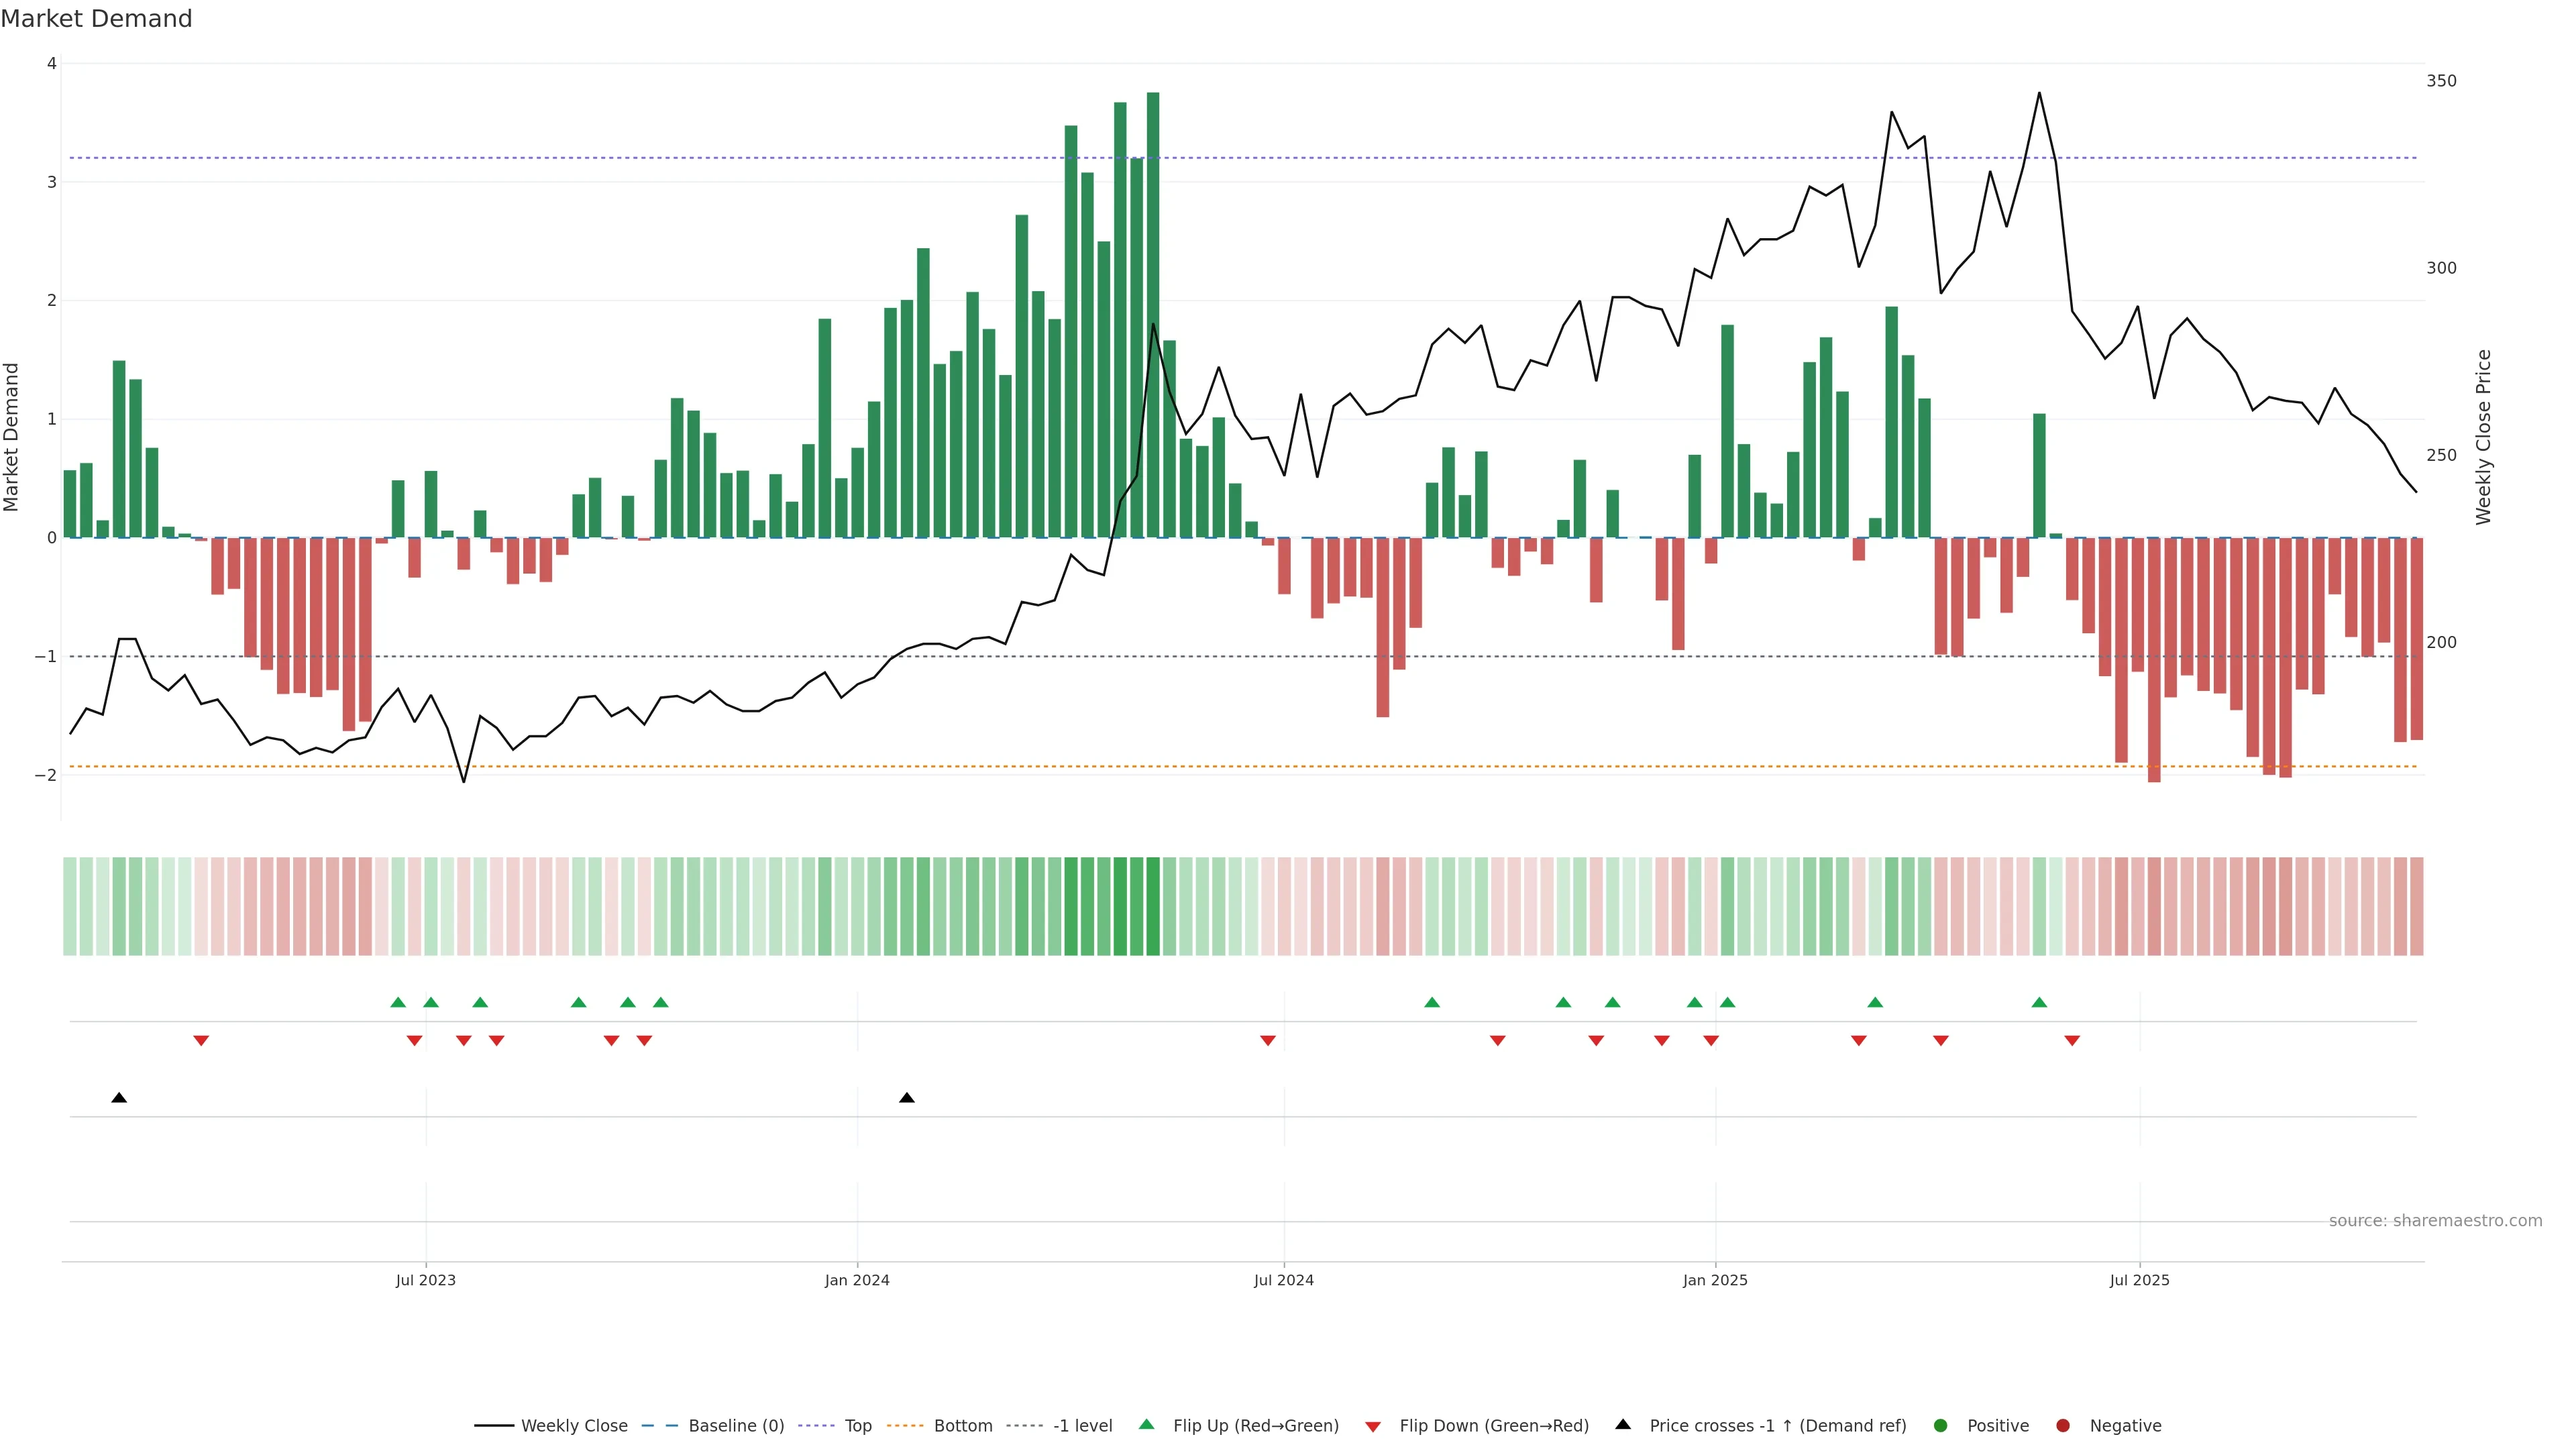Screen dimensions: 2576x1449
Task: Click the green Positive legend dot
Action: (1941, 1426)
